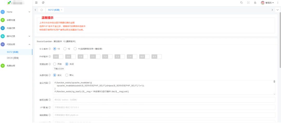The width and height of the screenshot is (281, 123).
Task: Click the 域名限制 input field
Action: [164, 115]
